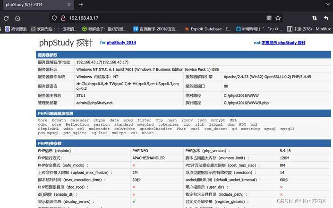Click the precision value 14
This screenshot has height=208, width=333.
click(282, 173)
